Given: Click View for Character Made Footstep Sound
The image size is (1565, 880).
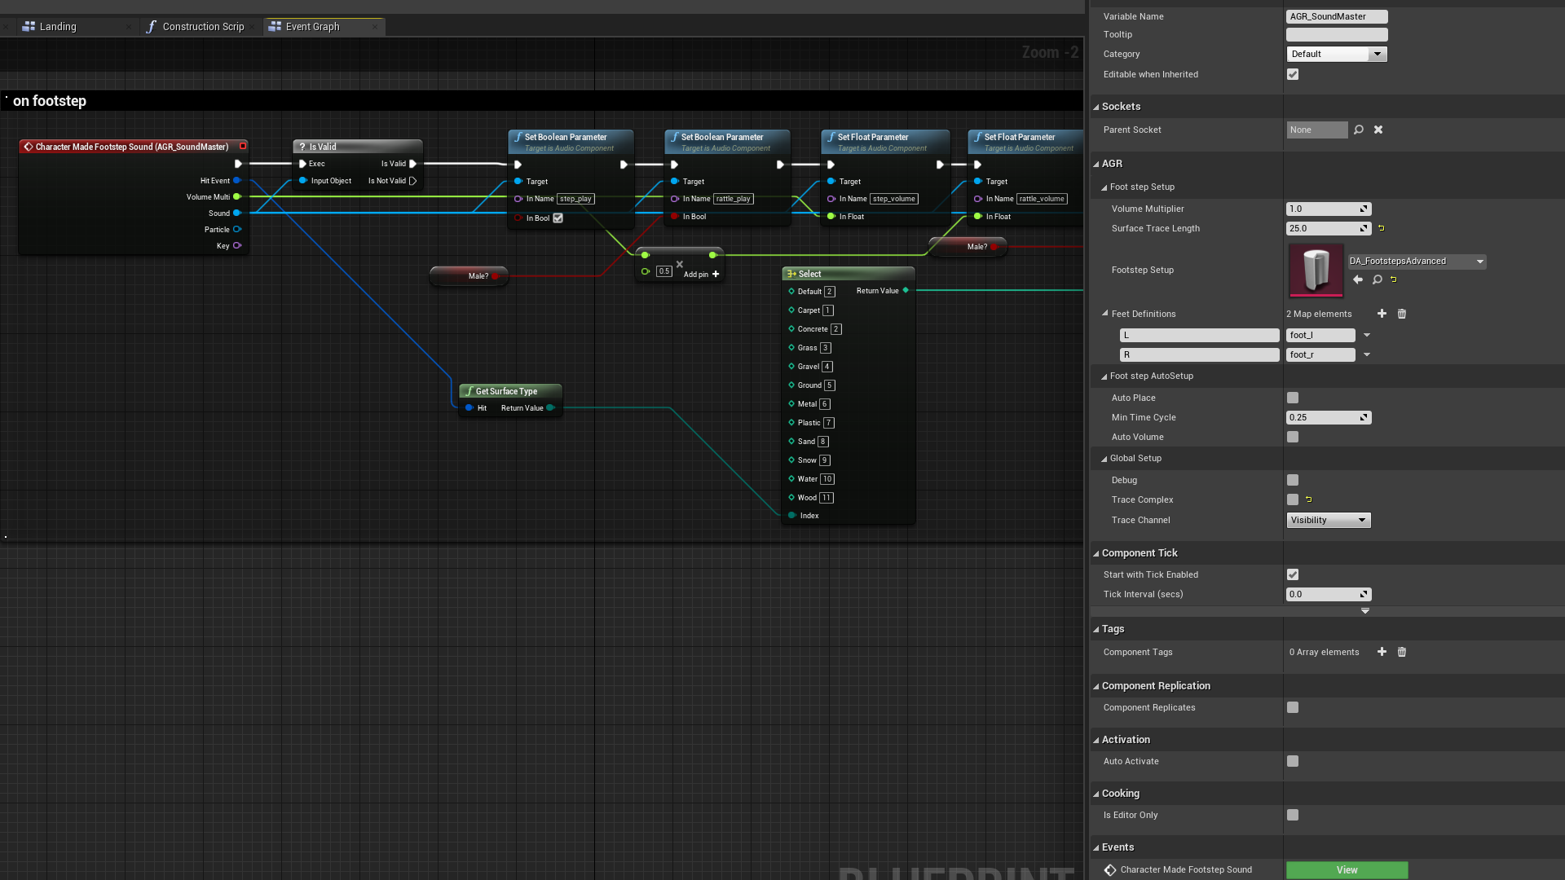Looking at the screenshot, I should pos(1347,869).
